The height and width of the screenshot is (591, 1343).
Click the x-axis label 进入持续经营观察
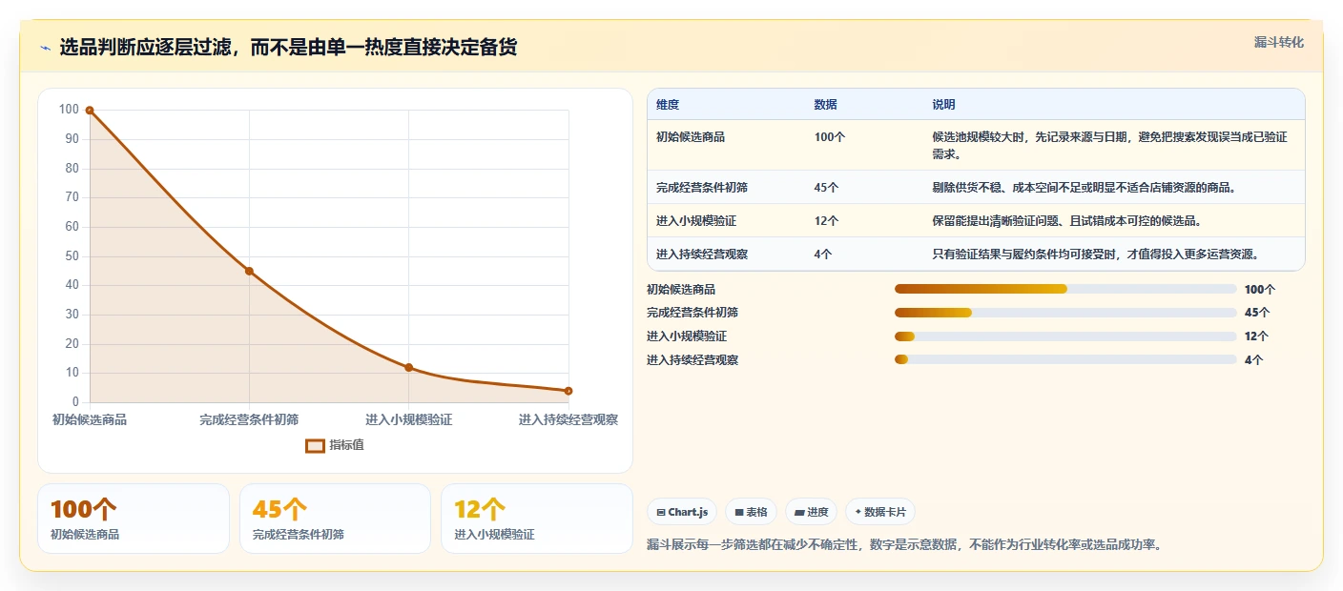click(x=568, y=419)
